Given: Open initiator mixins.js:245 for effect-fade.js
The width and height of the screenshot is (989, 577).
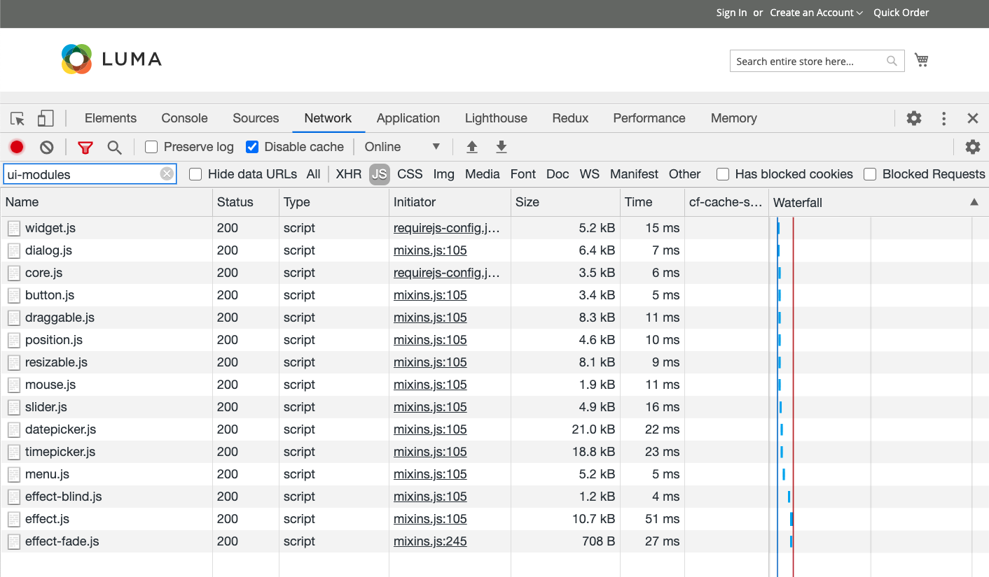Looking at the screenshot, I should tap(429, 541).
